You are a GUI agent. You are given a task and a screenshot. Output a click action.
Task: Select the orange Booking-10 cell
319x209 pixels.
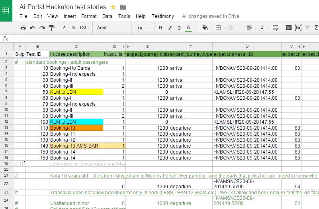pyautogui.click(x=76, y=128)
